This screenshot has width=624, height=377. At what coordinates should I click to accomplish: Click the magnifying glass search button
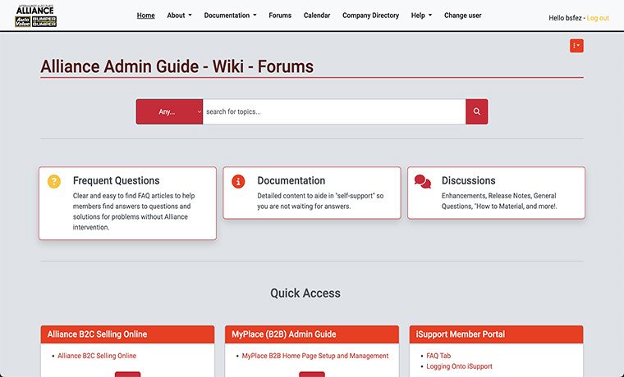pos(476,111)
